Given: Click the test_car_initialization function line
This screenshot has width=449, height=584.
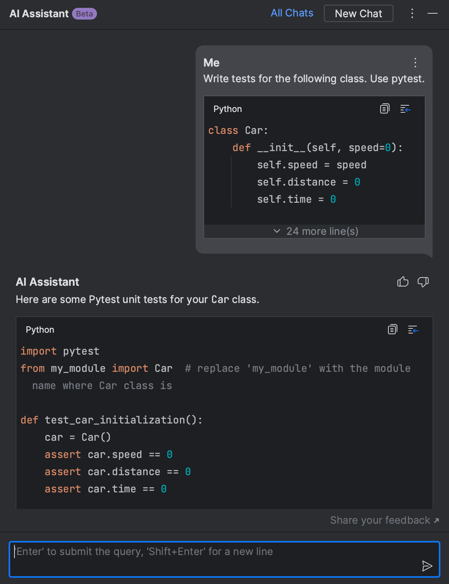Looking at the screenshot, I should click(x=111, y=420).
